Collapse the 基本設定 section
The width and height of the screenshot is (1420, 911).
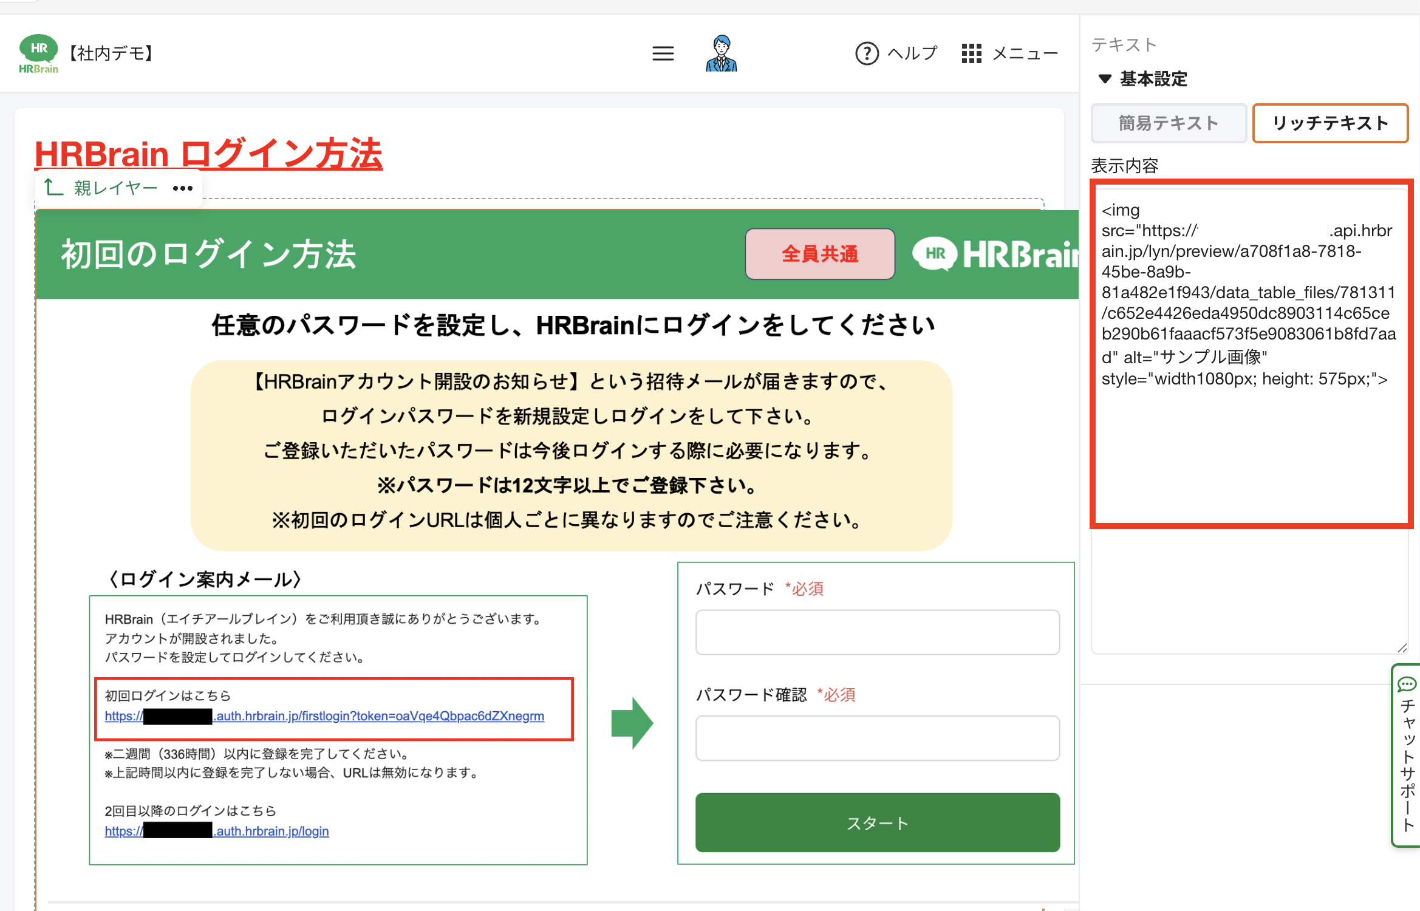tap(1105, 79)
